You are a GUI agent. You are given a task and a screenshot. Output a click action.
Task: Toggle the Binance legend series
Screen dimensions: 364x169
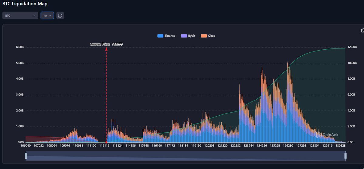[166, 36]
